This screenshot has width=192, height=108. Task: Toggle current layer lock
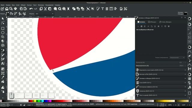24,105
